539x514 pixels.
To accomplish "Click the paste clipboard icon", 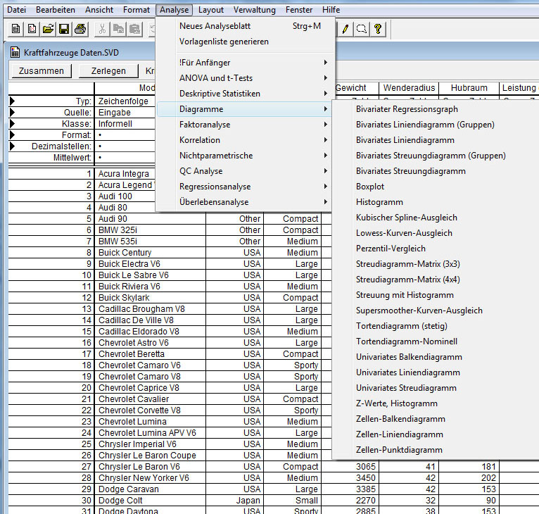I will 135,29.
